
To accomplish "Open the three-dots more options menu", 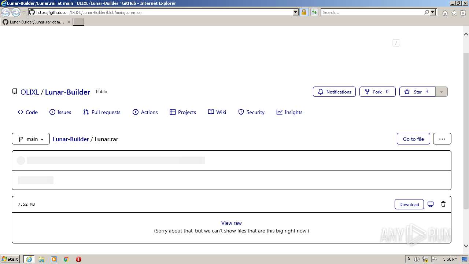I will tap(442, 139).
